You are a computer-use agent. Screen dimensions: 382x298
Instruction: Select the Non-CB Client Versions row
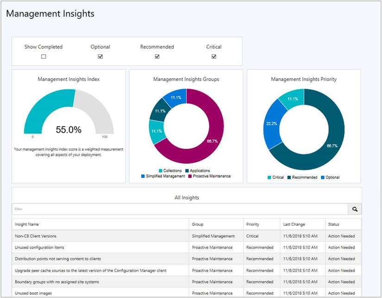(187, 236)
